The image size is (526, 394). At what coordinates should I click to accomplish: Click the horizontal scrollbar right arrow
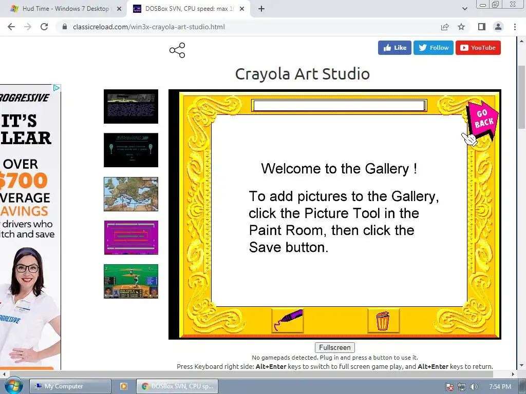(513, 374)
